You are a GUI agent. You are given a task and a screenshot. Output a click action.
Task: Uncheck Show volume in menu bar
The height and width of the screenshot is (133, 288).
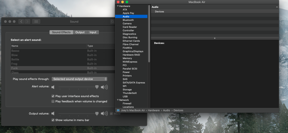53,120
